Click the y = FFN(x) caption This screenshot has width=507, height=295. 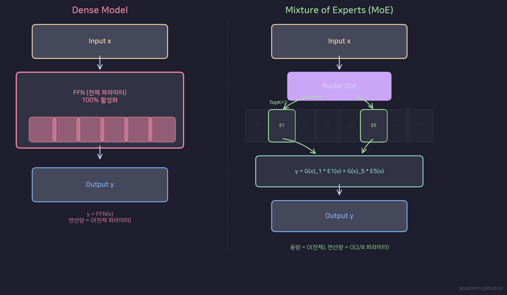100,214
